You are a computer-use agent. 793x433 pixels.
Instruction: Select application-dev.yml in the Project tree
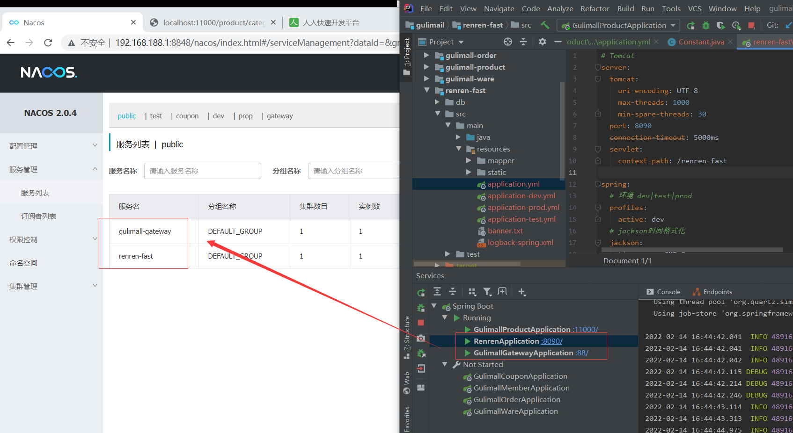(521, 196)
